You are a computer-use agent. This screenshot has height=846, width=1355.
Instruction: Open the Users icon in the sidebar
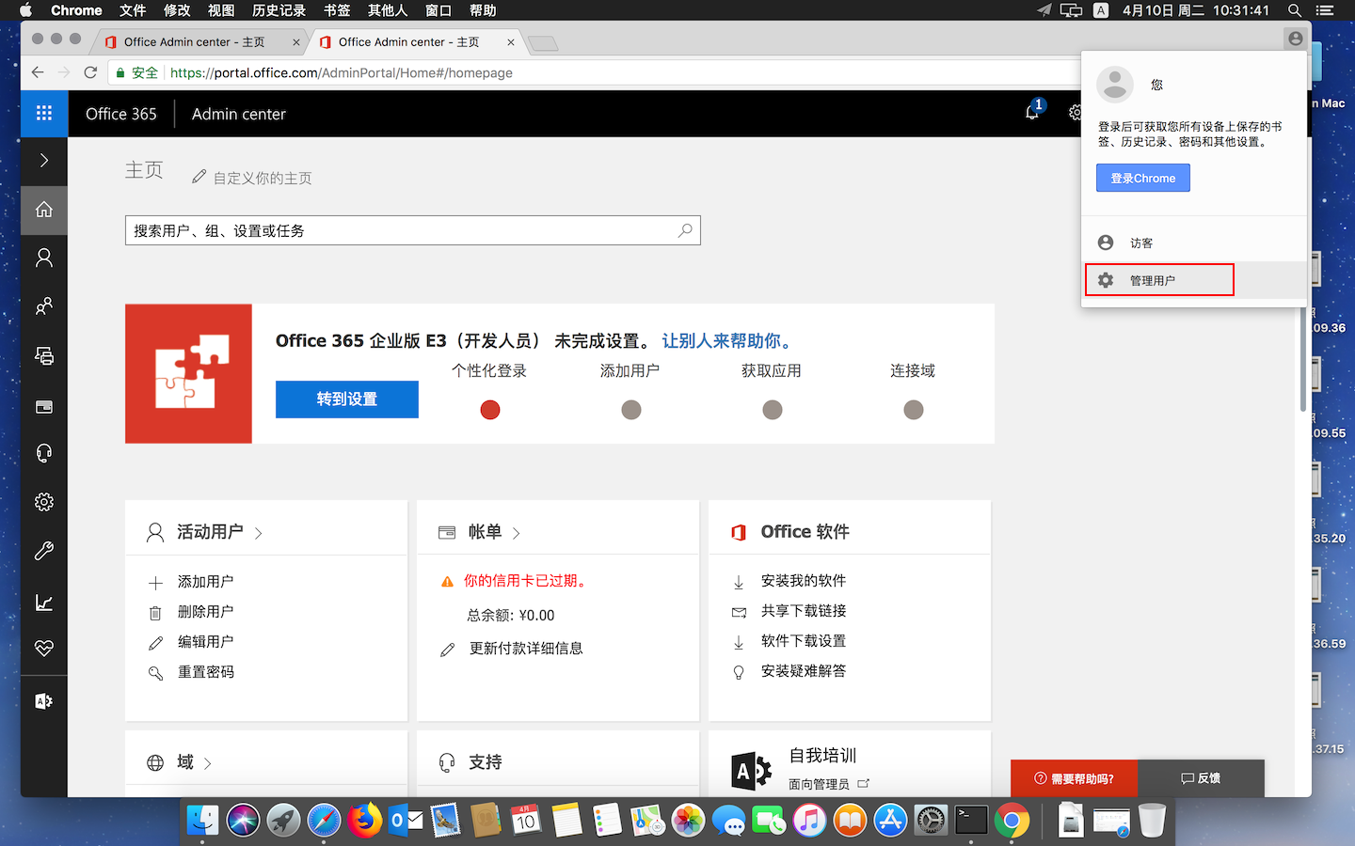point(44,258)
